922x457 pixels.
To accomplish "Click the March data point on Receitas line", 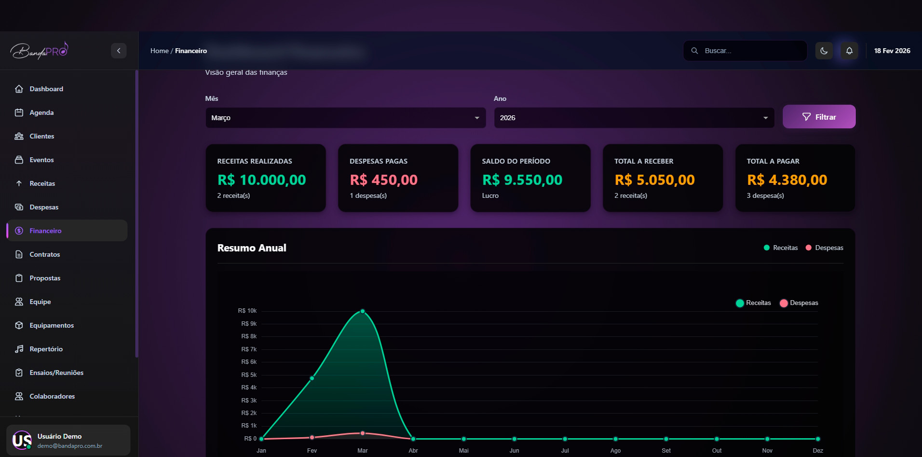I will (363, 311).
